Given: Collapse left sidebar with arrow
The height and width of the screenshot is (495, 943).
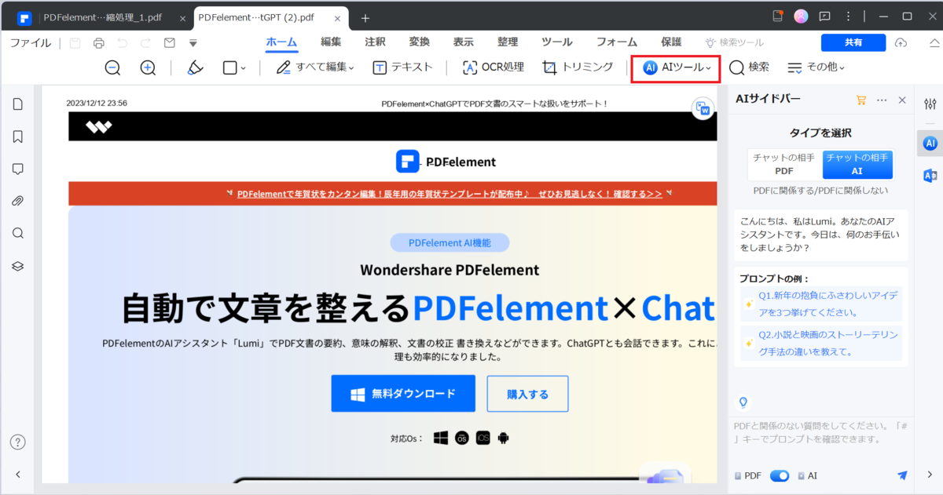Looking at the screenshot, I should [x=17, y=475].
